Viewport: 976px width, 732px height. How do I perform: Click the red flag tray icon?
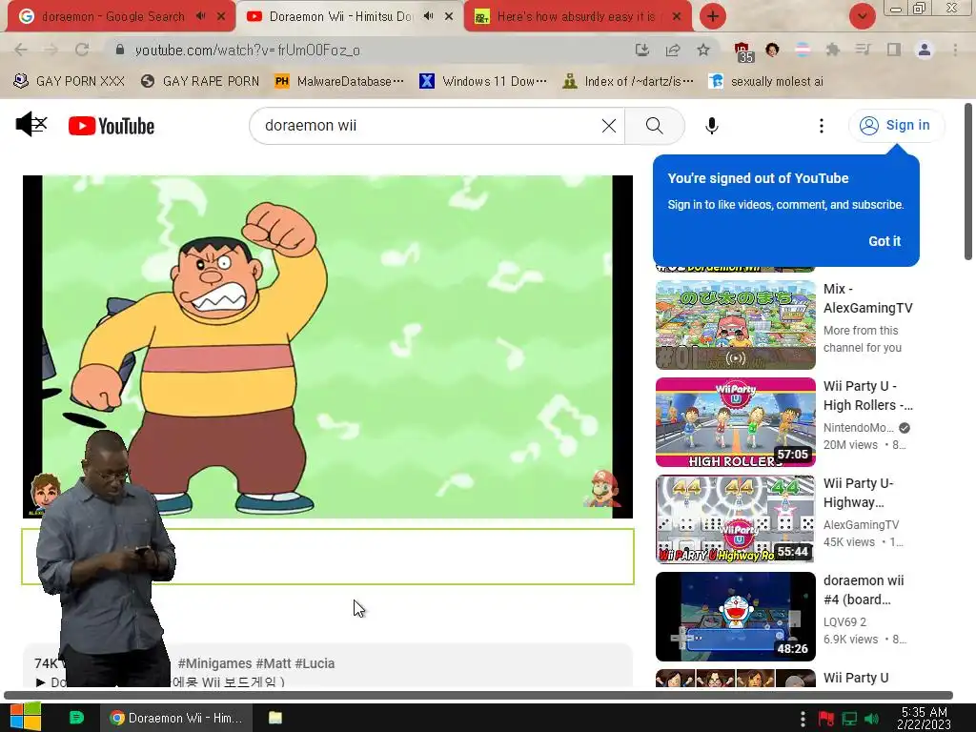pos(826,719)
